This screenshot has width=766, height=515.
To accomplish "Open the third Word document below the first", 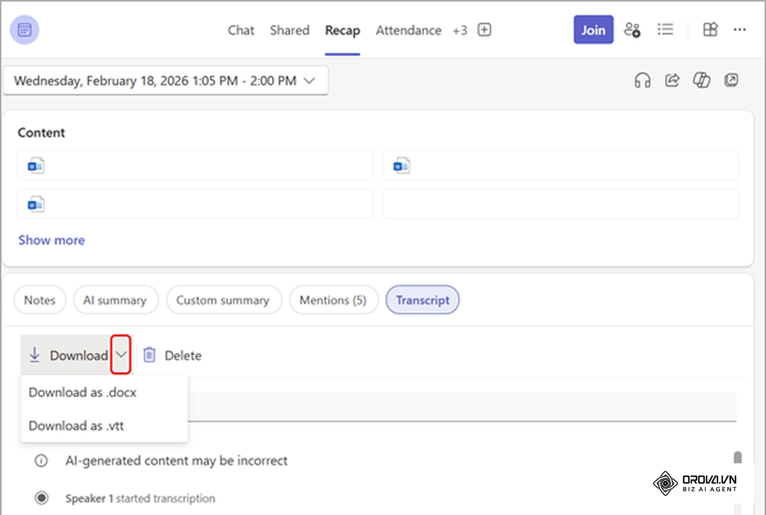I will [195, 204].
